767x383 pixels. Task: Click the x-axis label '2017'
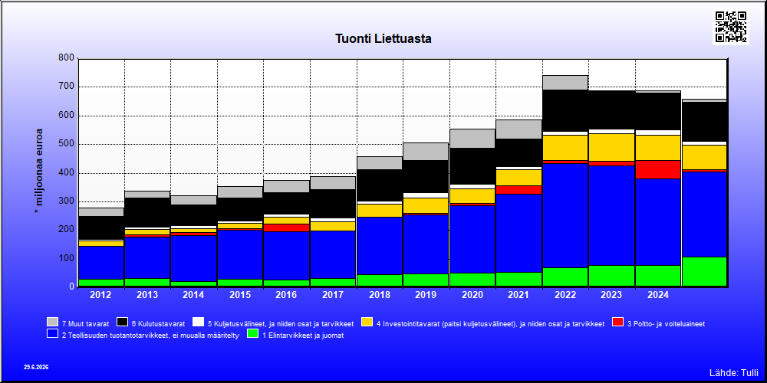333,295
